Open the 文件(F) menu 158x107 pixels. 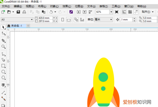click(6, 6)
